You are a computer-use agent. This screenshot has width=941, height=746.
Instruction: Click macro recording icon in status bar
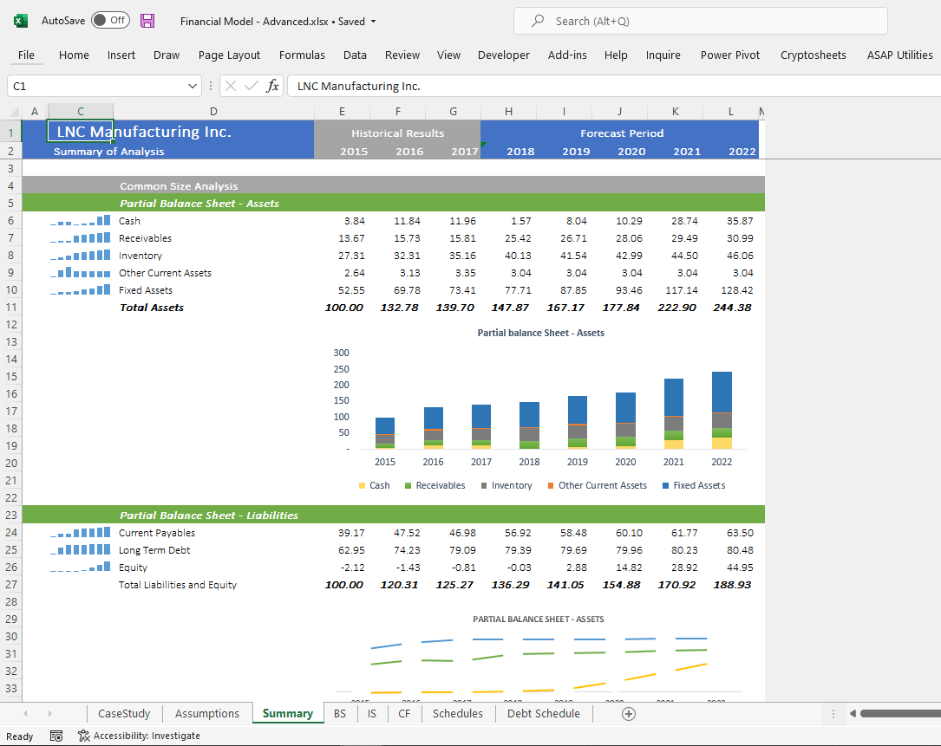[x=56, y=736]
